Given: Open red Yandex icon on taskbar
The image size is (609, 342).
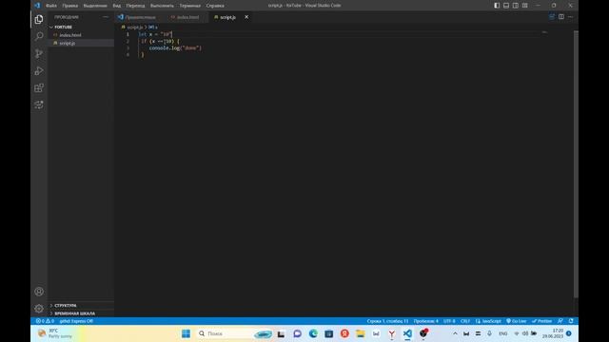Looking at the screenshot, I should coord(344,333).
